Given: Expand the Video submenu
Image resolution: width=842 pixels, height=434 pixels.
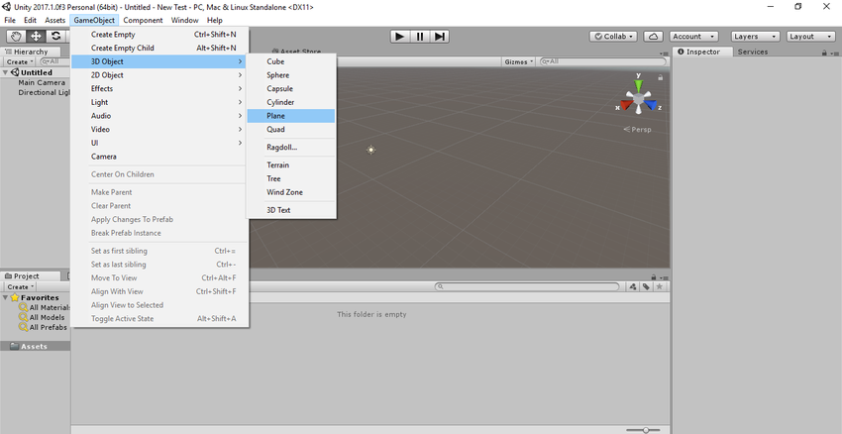Looking at the screenshot, I should [x=159, y=129].
